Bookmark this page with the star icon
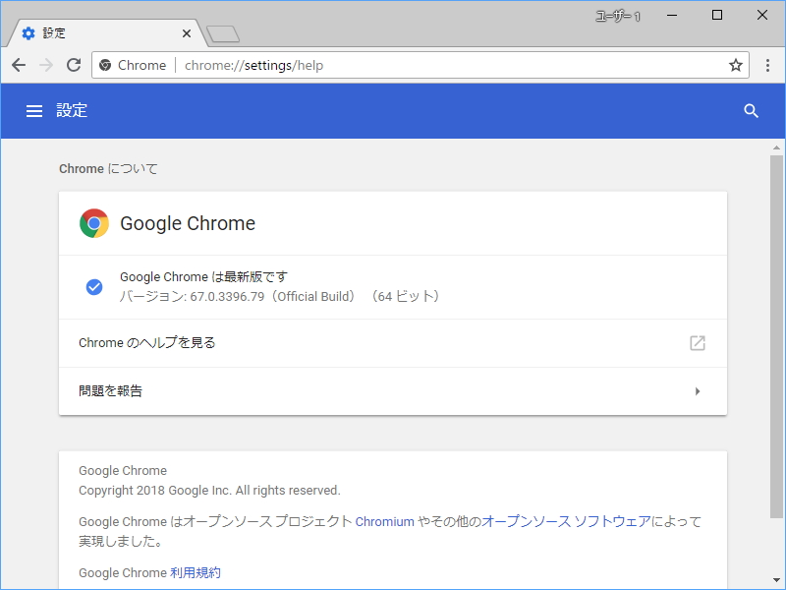 [736, 65]
